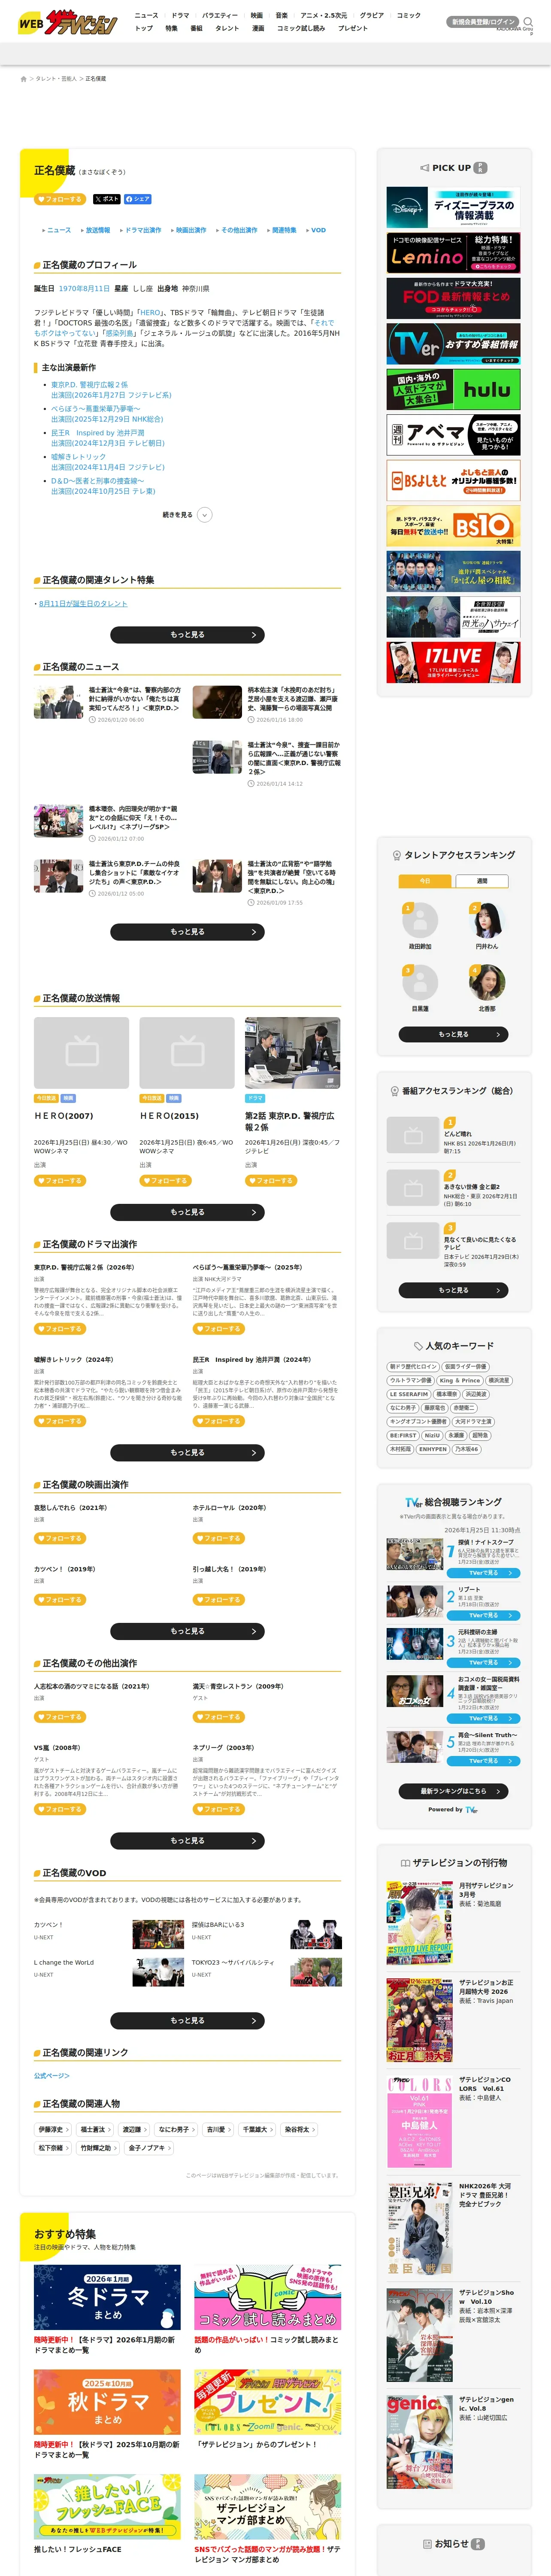
Task: Go to the home breadcrumb icon
Action: (x=23, y=79)
